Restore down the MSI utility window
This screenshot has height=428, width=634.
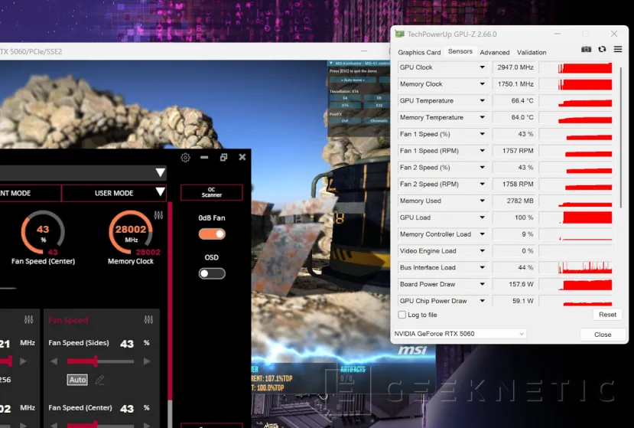pyautogui.click(x=223, y=157)
